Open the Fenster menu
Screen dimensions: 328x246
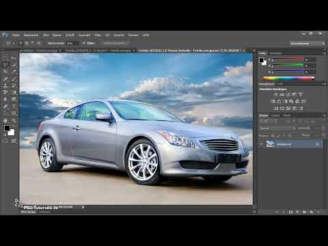133,35
